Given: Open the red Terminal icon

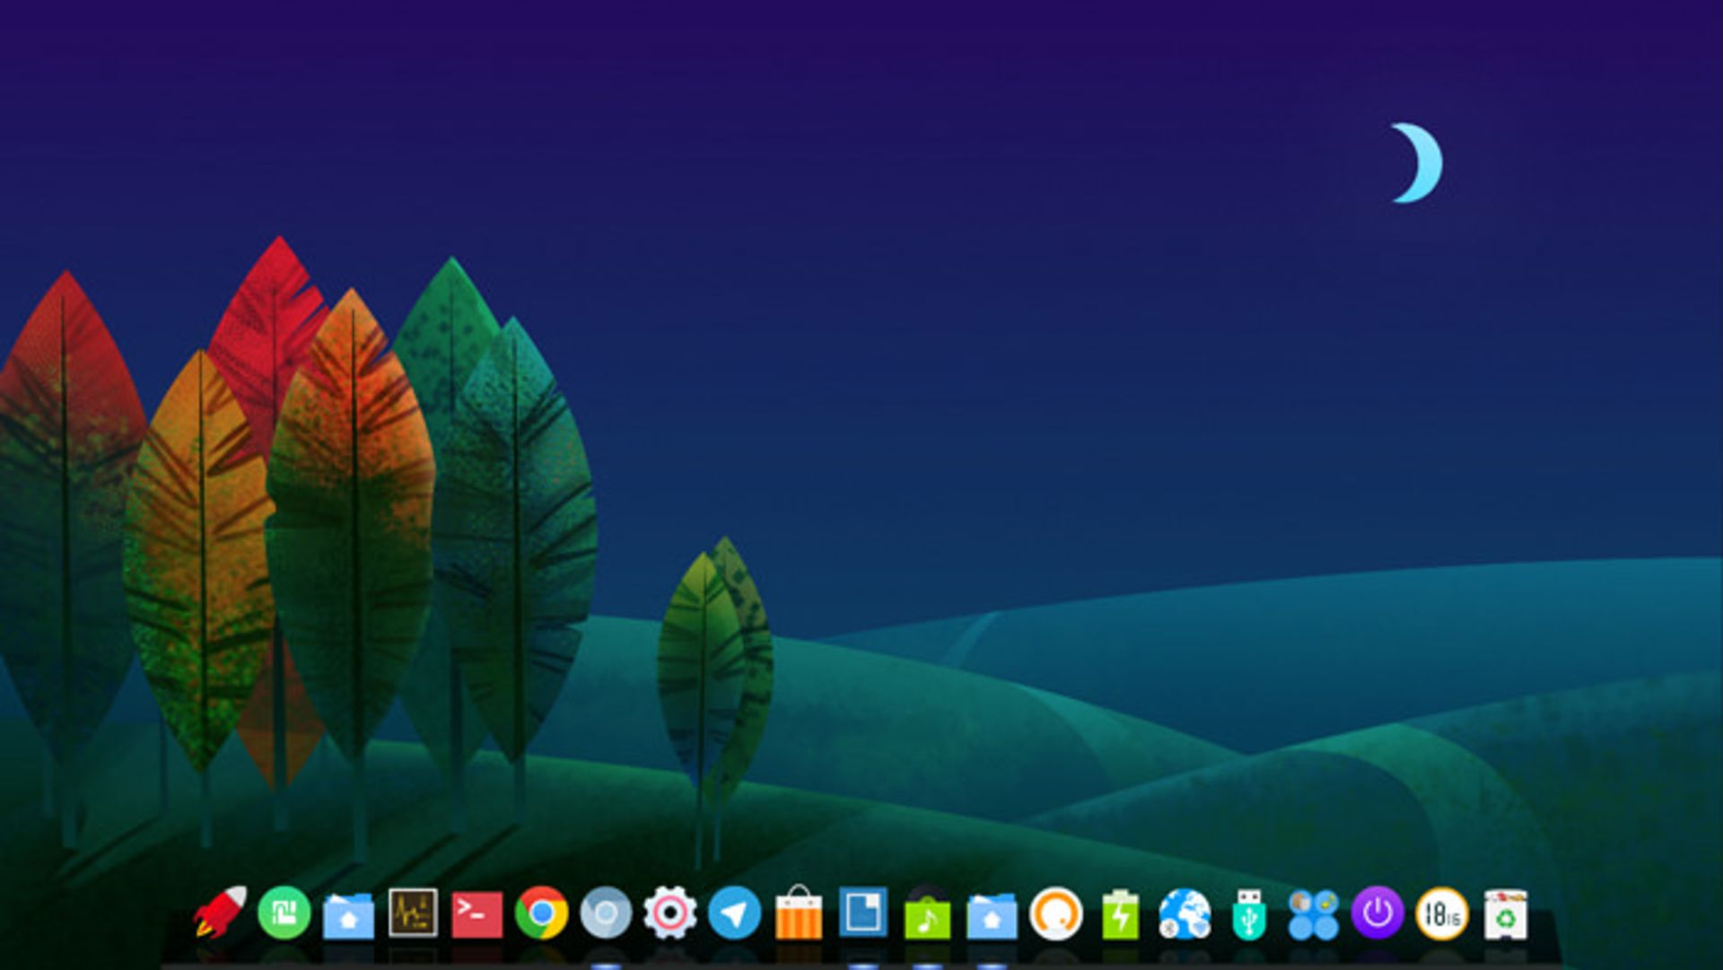Looking at the screenshot, I should 477,913.
